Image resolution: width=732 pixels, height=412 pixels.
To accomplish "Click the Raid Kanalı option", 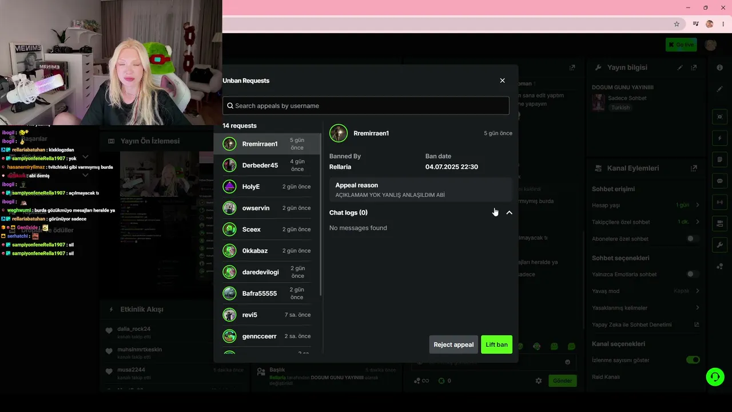I will tap(606, 377).
